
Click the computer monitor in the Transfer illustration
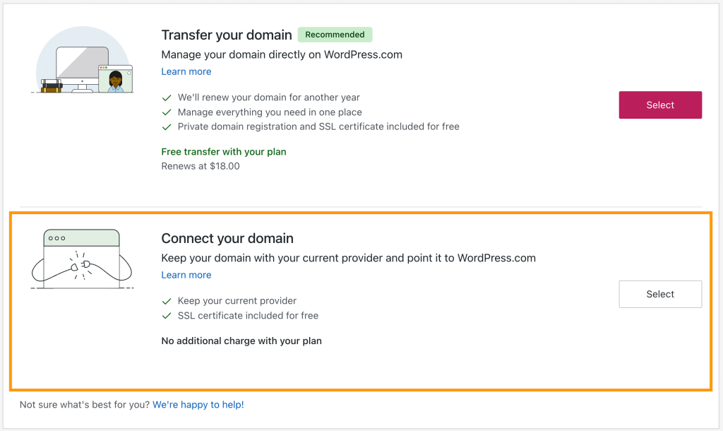82,65
